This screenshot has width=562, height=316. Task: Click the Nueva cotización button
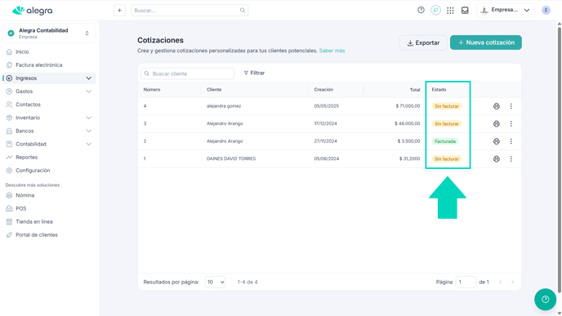[486, 42]
